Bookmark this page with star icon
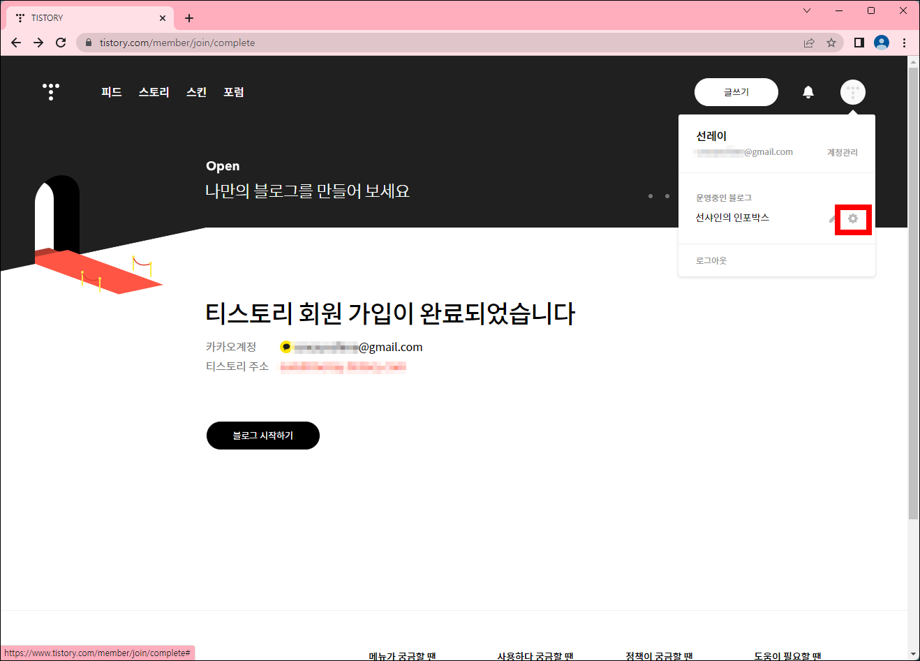The width and height of the screenshot is (920, 661). pos(831,43)
